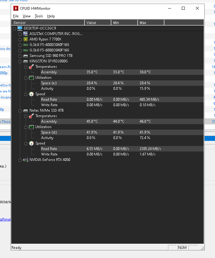Click the NUM indicator in status bar
The width and height of the screenshot is (215, 258).
[182, 248]
